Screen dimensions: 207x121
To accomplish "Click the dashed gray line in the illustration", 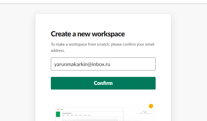I will (x=76, y=115).
